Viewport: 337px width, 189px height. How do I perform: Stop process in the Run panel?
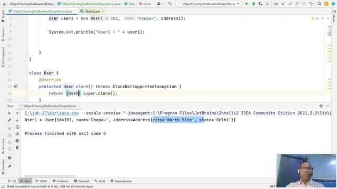pyautogui.click(x=9, y=129)
